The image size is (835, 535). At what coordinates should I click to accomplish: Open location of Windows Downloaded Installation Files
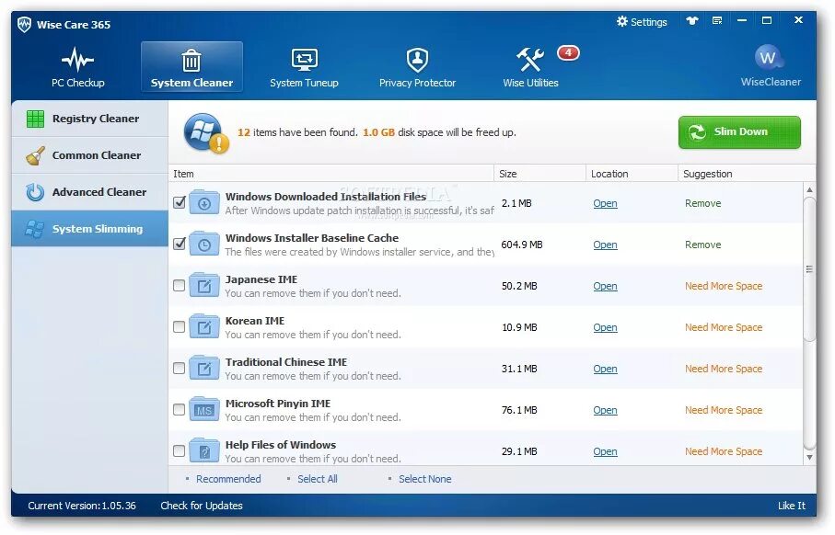coord(605,203)
